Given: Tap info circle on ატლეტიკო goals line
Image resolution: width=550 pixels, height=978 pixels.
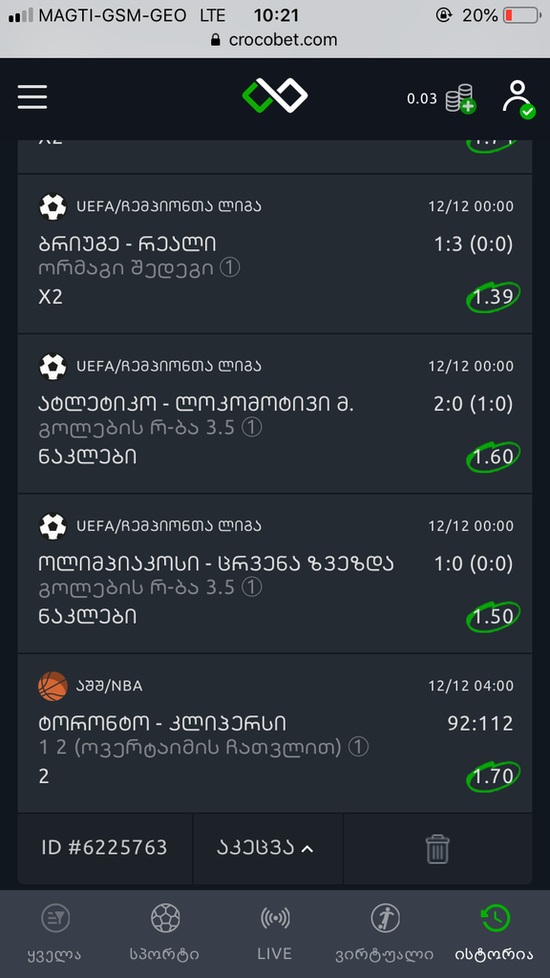Looking at the screenshot, I should tap(251, 429).
